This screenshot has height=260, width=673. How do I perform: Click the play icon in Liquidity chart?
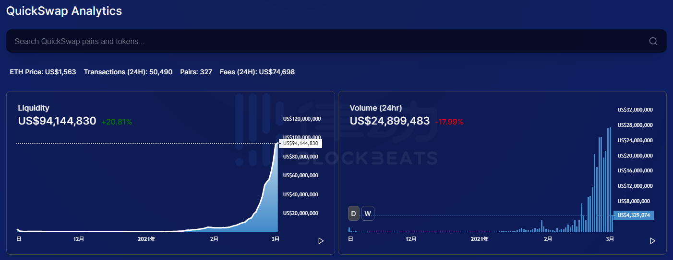321,241
